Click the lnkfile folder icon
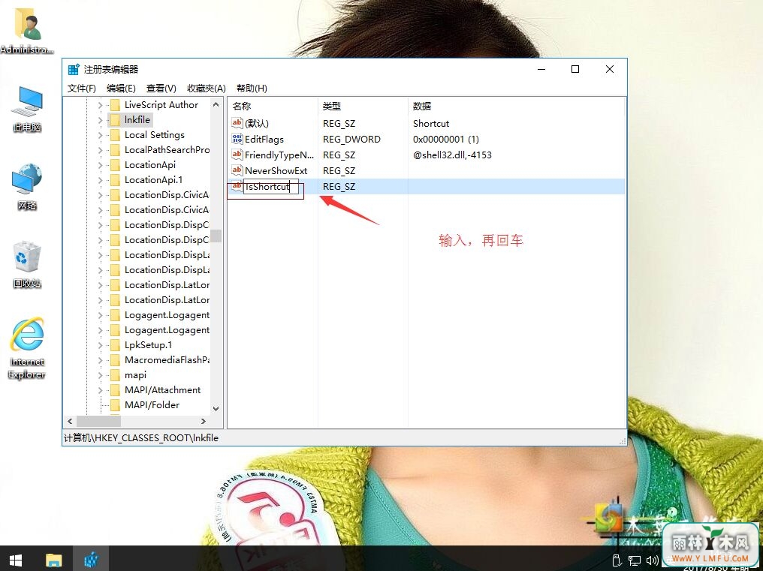This screenshot has height=571, width=763. tap(115, 119)
